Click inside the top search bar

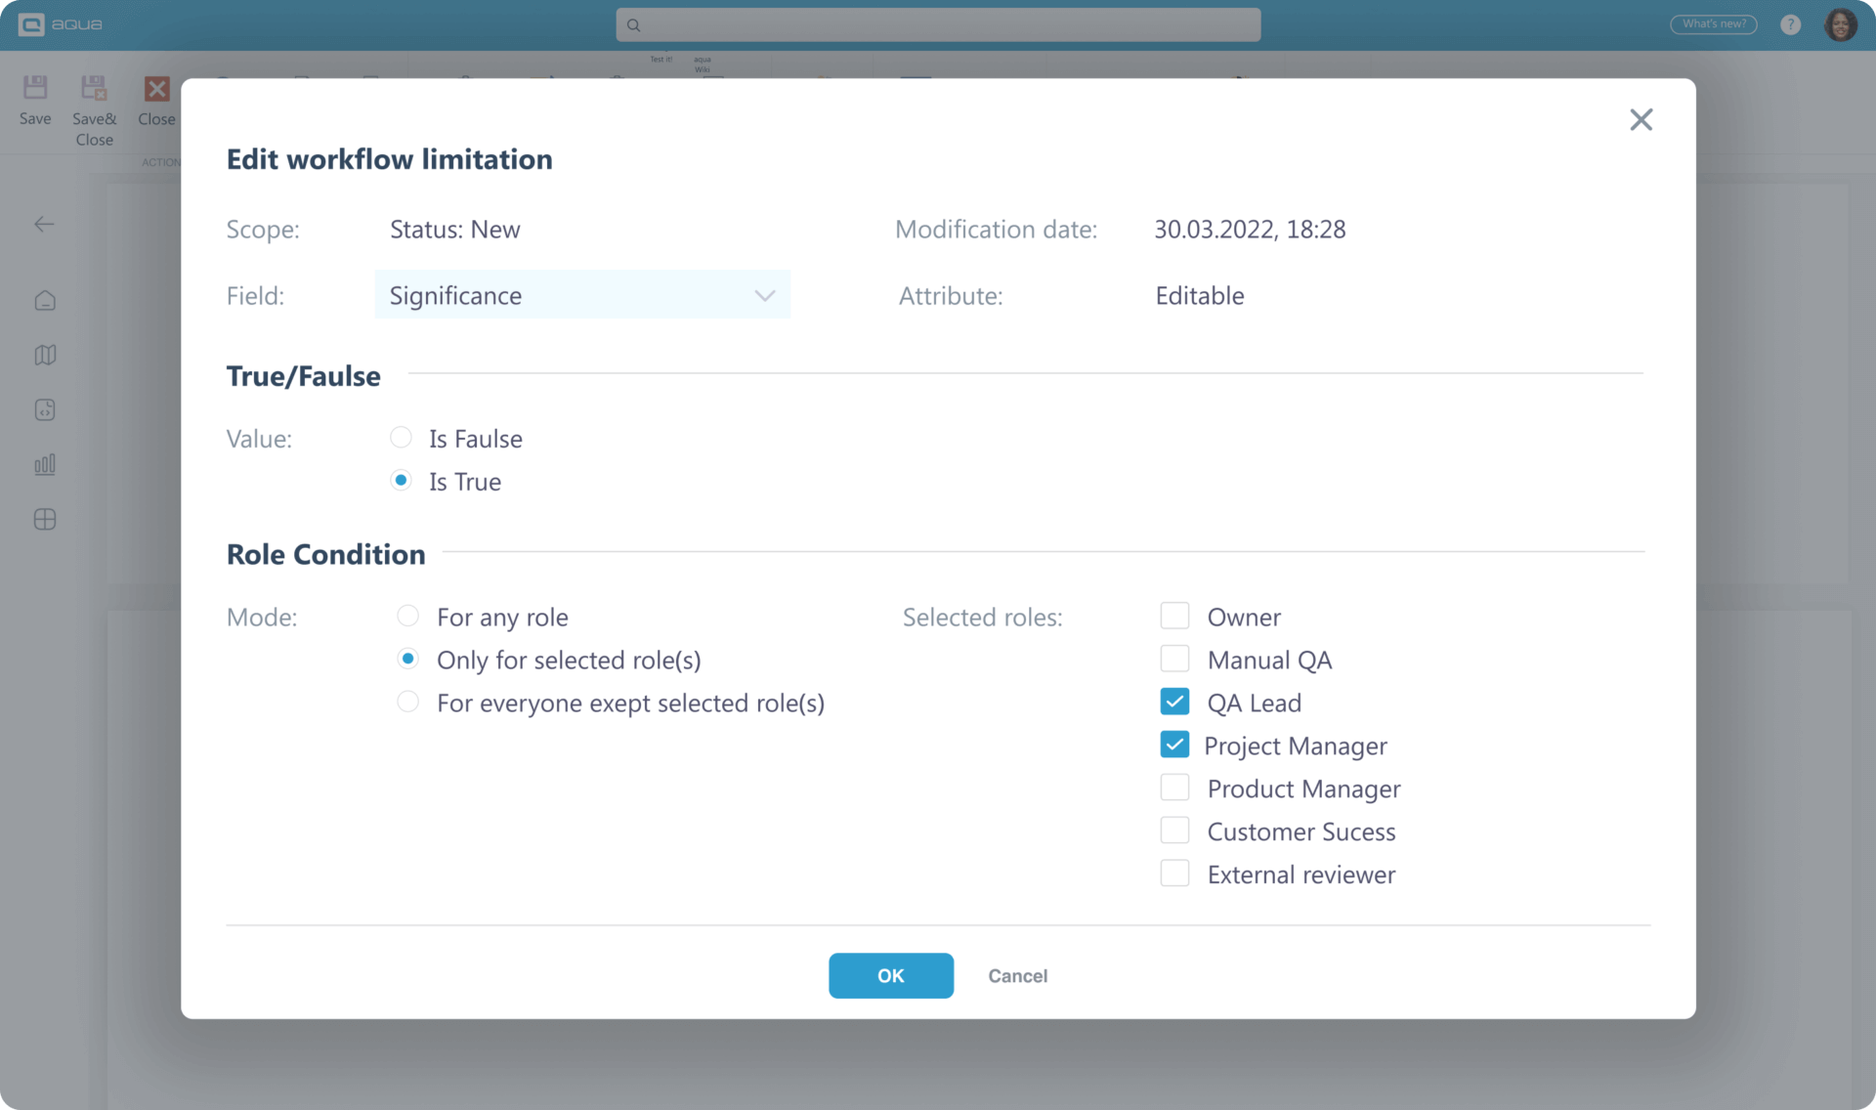point(937,24)
